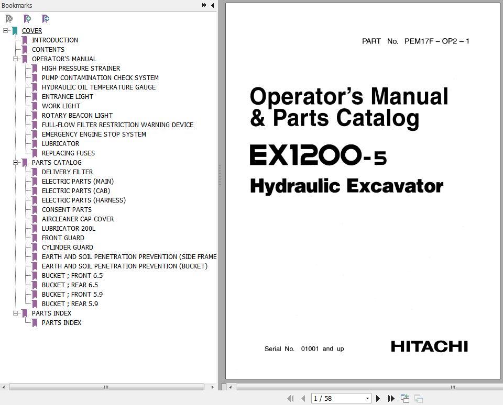Image resolution: width=503 pixels, height=405 pixels.
Task: Open EMERGENCY ENGINE STOP SYSTEM bookmark
Action: [94, 134]
